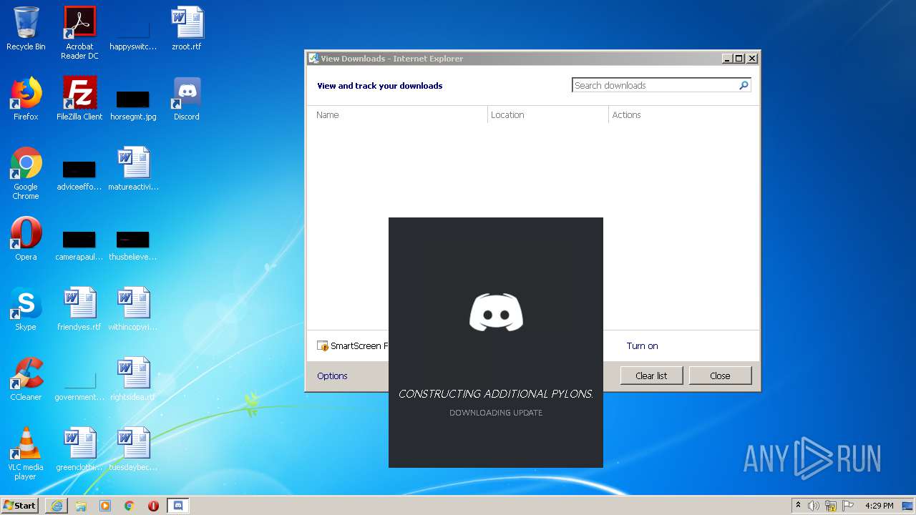Click the SmartScreen Filter shield icon
Viewport: 916px width, 515px height.
click(x=323, y=346)
